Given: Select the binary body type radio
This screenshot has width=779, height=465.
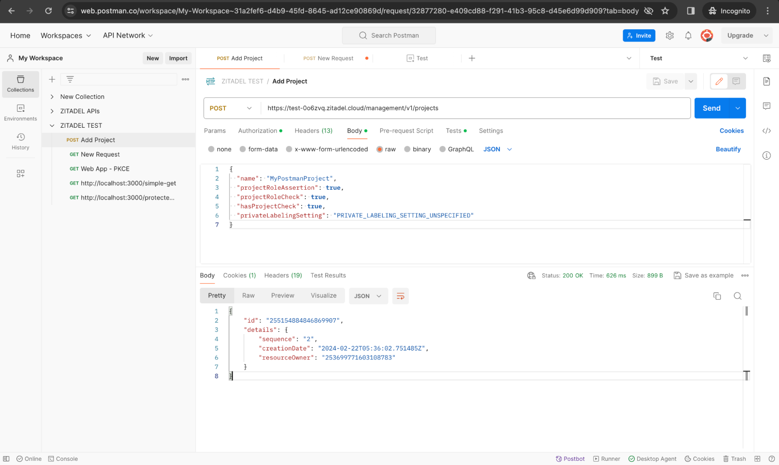Looking at the screenshot, I should click(x=407, y=149).
